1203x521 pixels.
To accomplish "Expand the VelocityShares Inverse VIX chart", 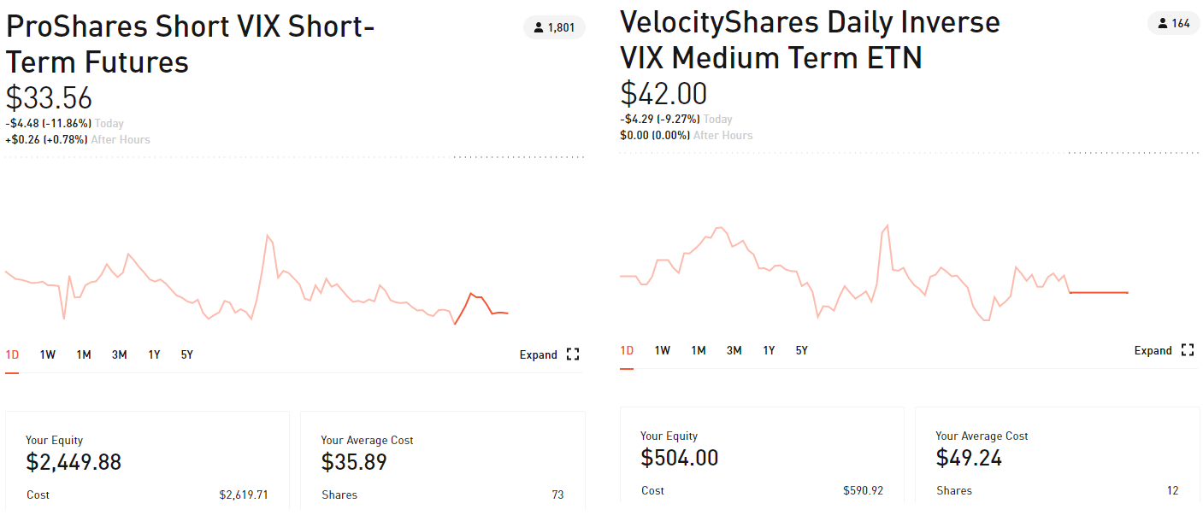I will click(x=1153, y=350).
